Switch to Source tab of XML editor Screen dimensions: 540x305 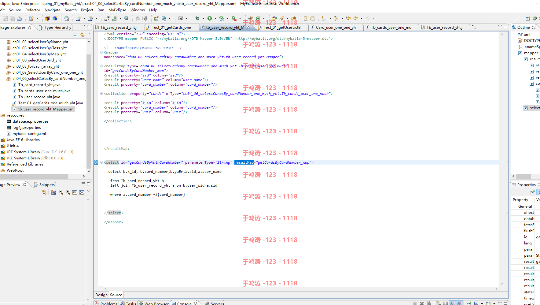pos(116,295)
